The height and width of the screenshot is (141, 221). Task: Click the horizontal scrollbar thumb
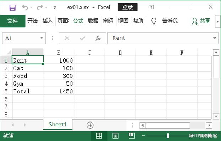coord(168,125)
